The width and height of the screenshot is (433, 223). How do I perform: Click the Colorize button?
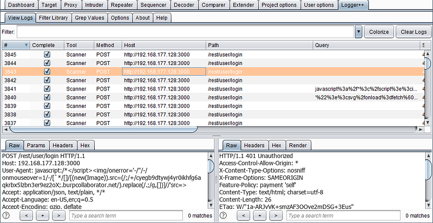(x=379, y=32)
